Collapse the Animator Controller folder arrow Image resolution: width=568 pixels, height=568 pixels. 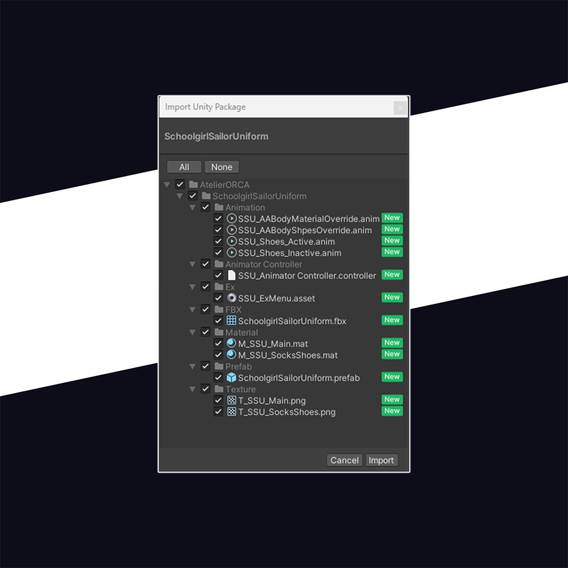pos(193,264)
